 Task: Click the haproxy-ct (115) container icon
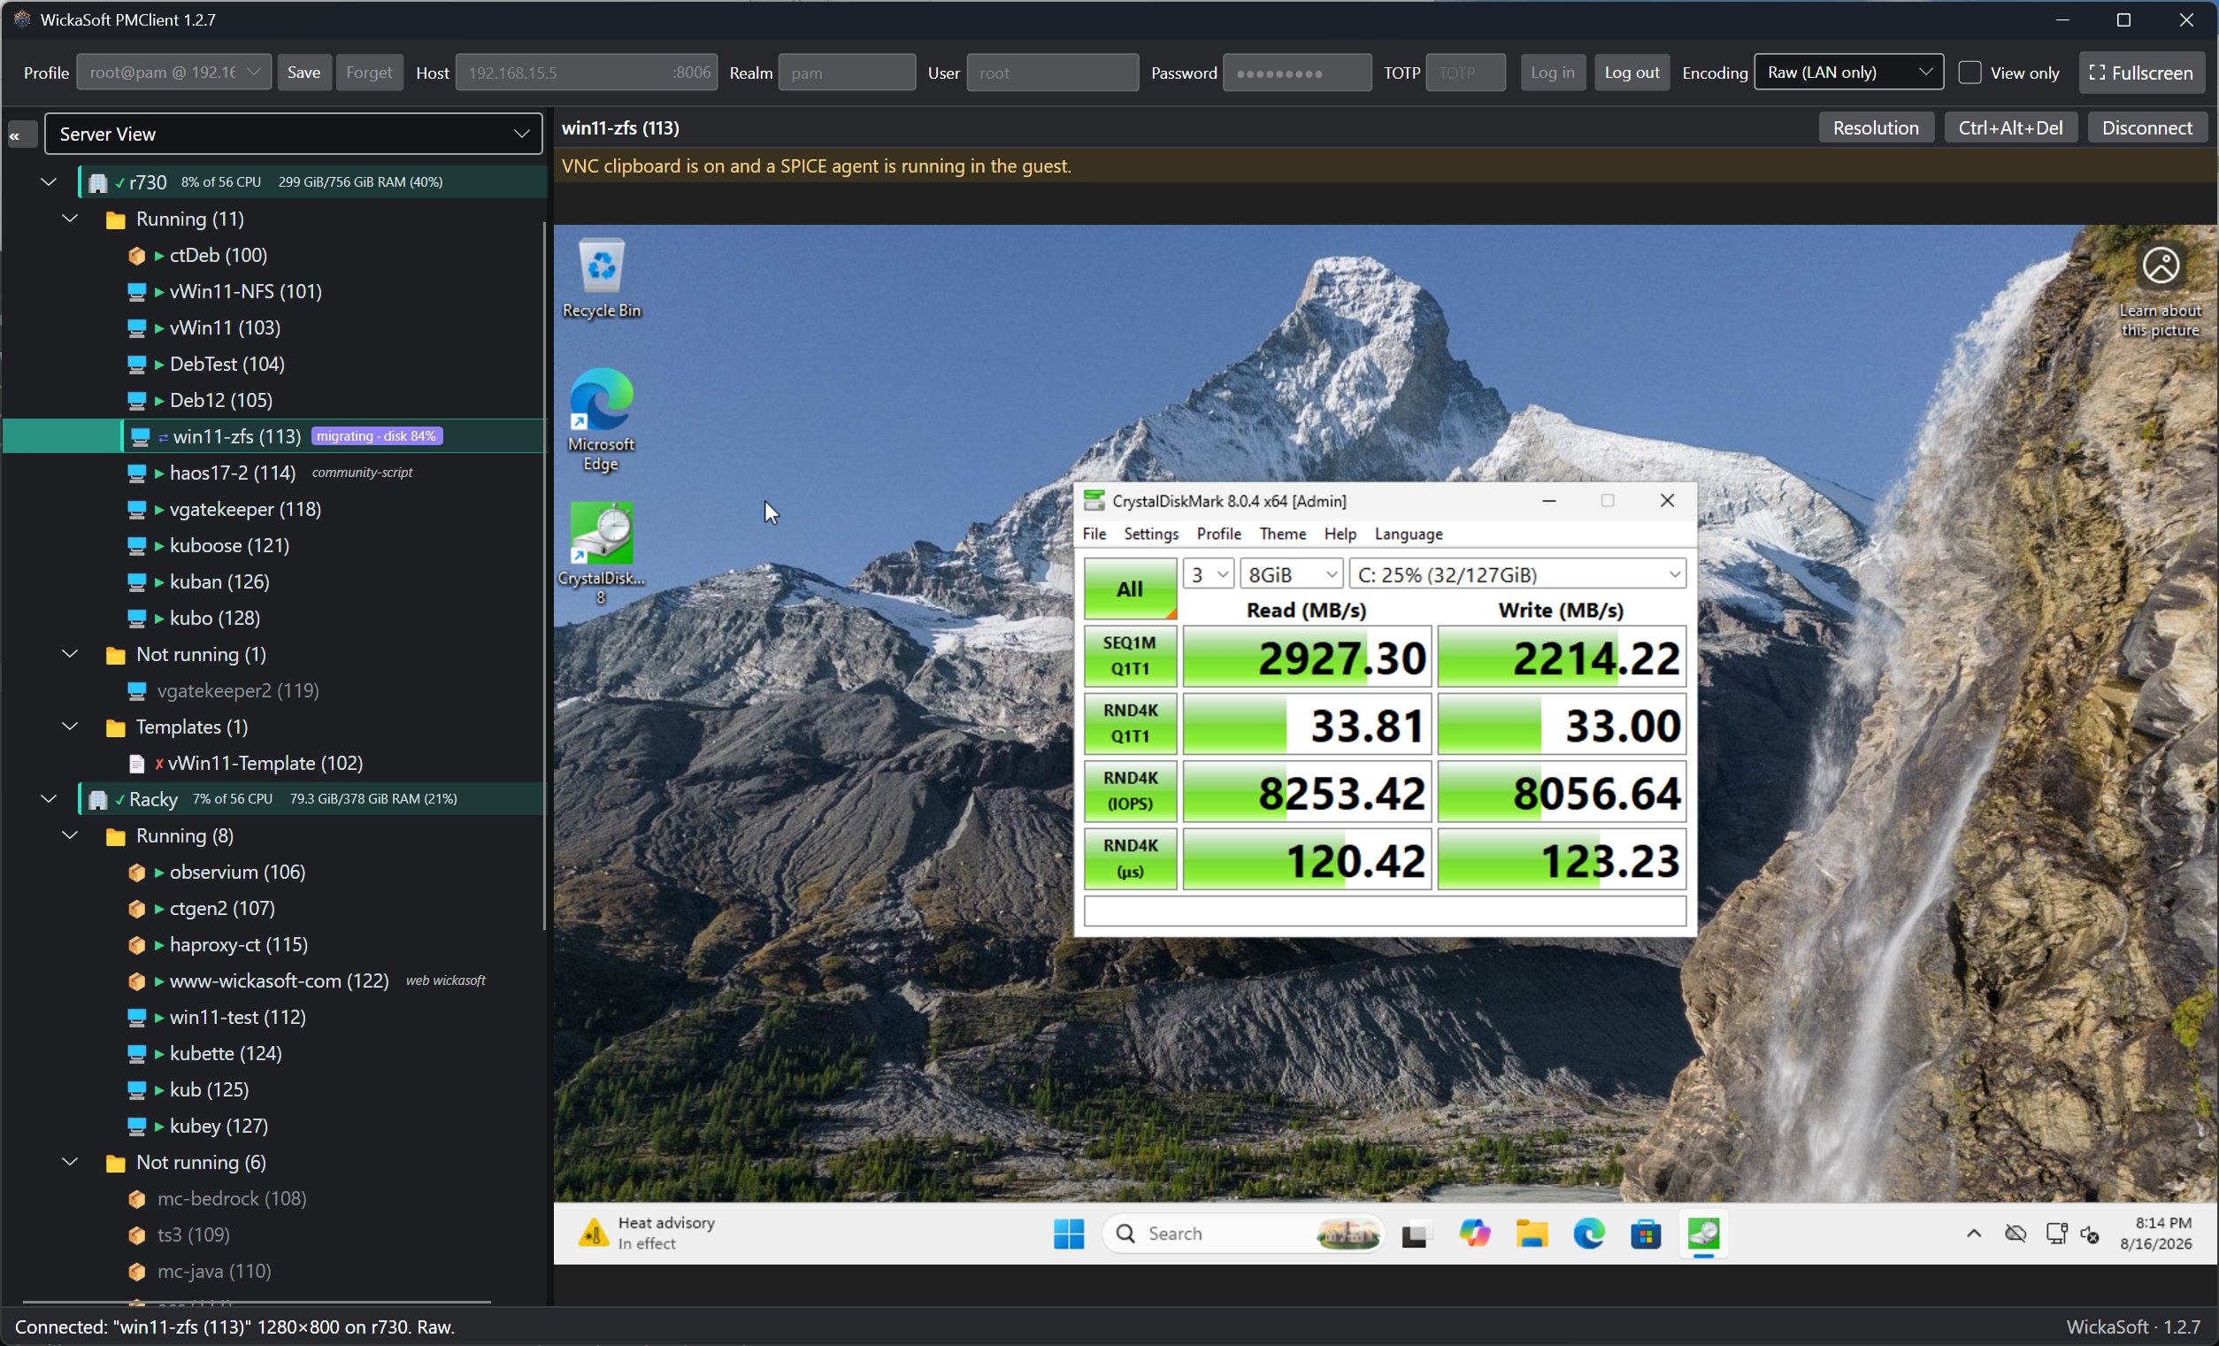click(x=136, y=945)
